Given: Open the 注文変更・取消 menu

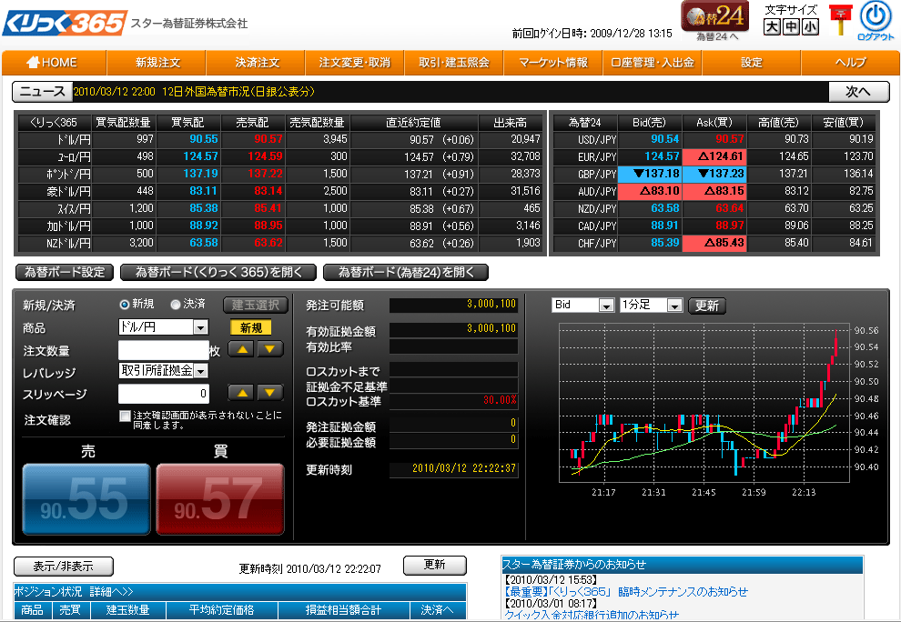Looking at the screenshot, I should (355, 63).
